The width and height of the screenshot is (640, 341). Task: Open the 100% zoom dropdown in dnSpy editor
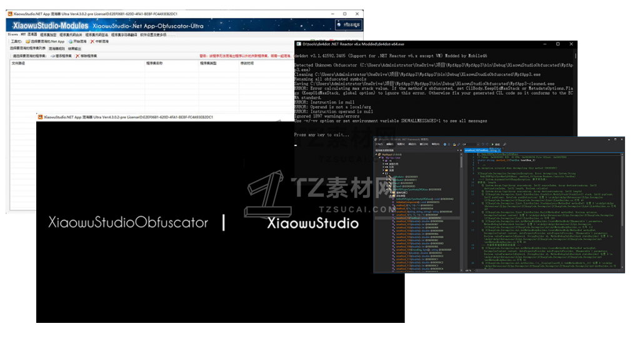pyautogui.click(x=469, y=270)
